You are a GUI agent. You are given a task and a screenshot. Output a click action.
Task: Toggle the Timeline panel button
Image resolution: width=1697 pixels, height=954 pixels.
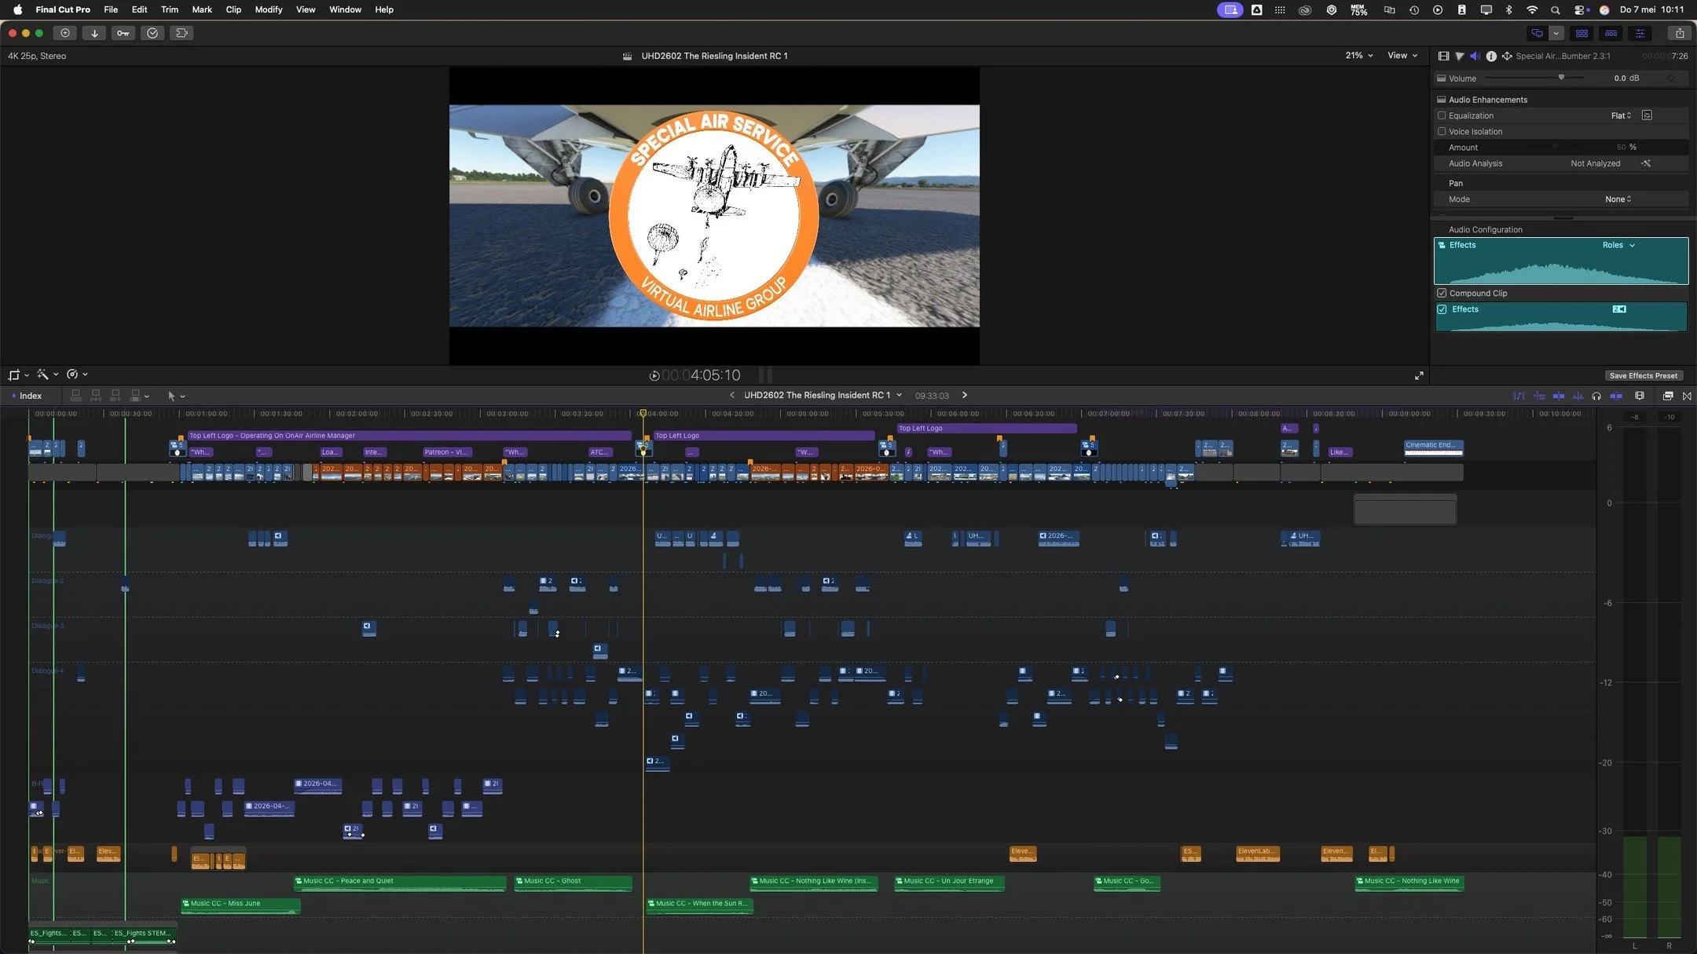tap(1611, 33)
